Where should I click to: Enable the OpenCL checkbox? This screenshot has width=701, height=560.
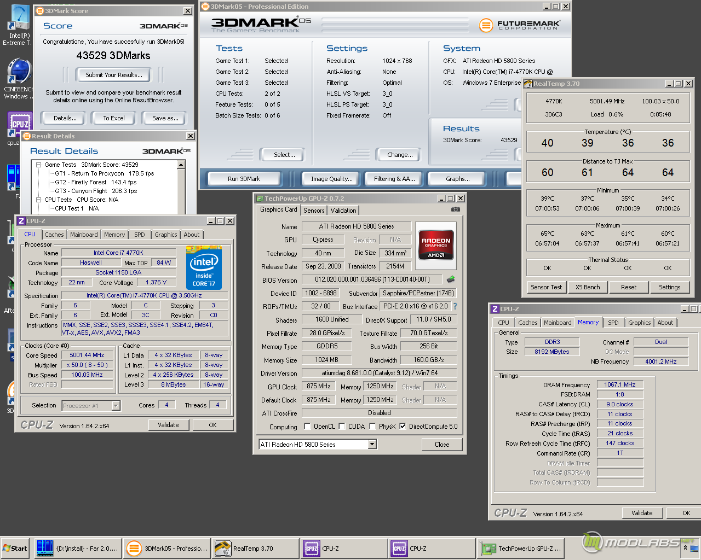pyautogui.click(x=307, y=427)
